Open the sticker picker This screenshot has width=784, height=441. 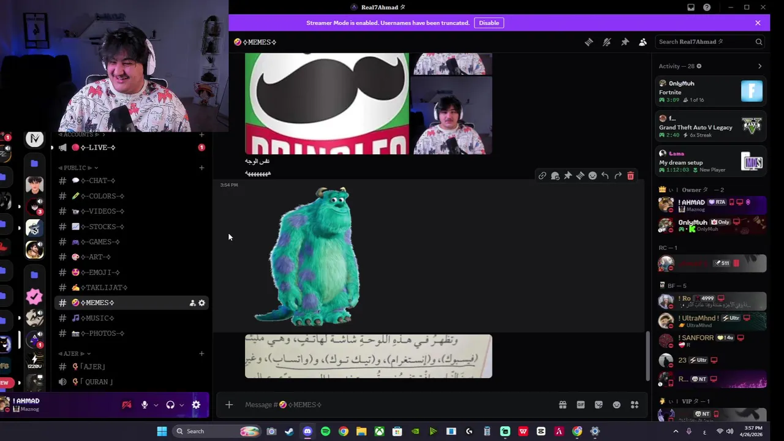pyautogui.click(x=598, y=405)
